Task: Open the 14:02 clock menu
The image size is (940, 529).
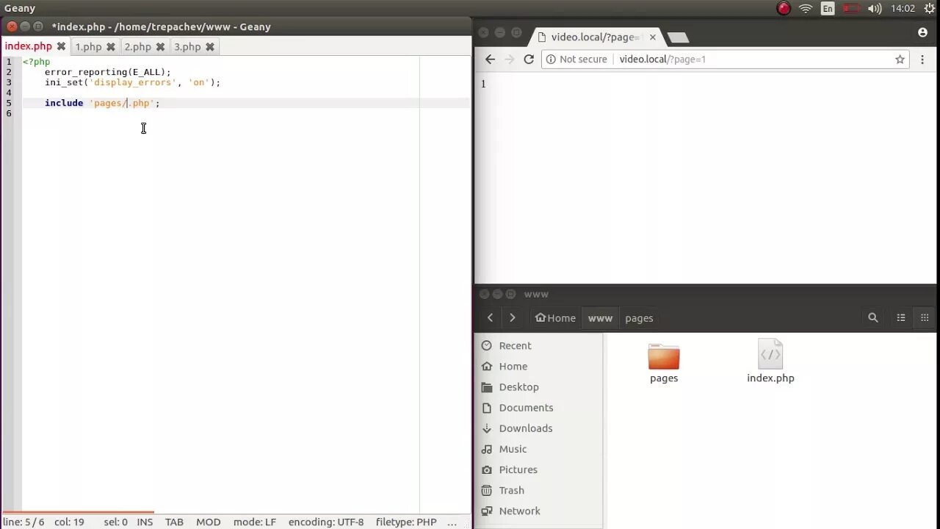Action: [903, 9]
